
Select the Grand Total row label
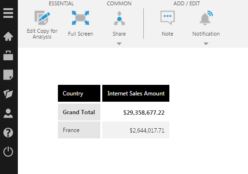79,112
